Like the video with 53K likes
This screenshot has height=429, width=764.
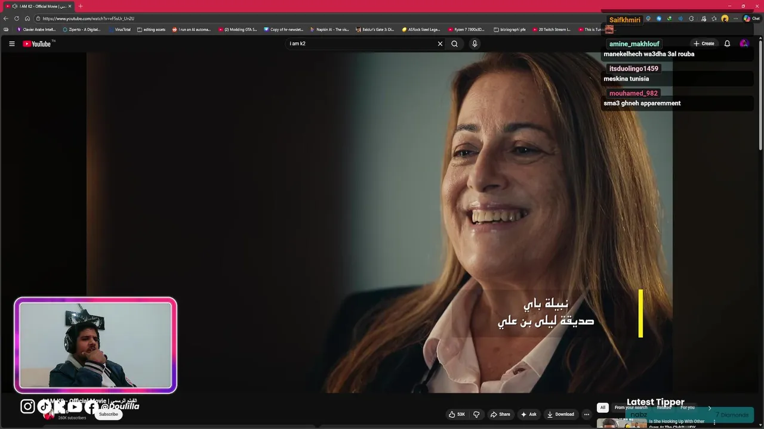[x=457, y=414]
